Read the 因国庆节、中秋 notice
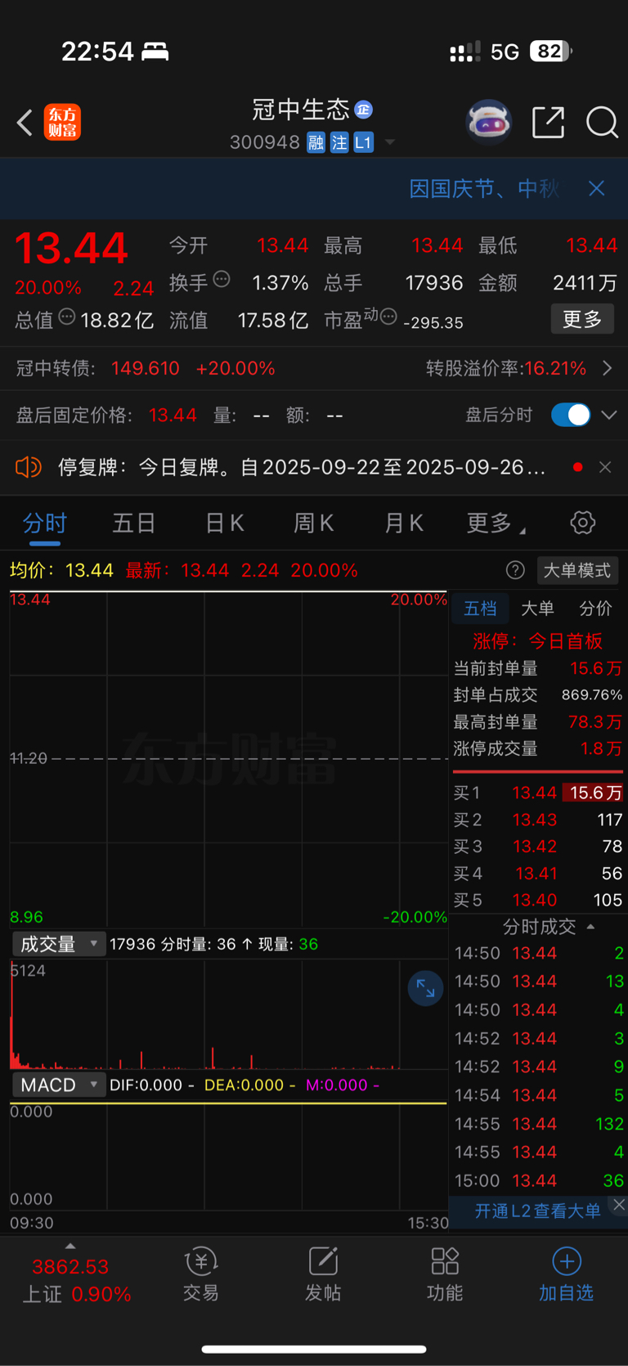This screenshot has width=628, height=1366. point(484,189)
